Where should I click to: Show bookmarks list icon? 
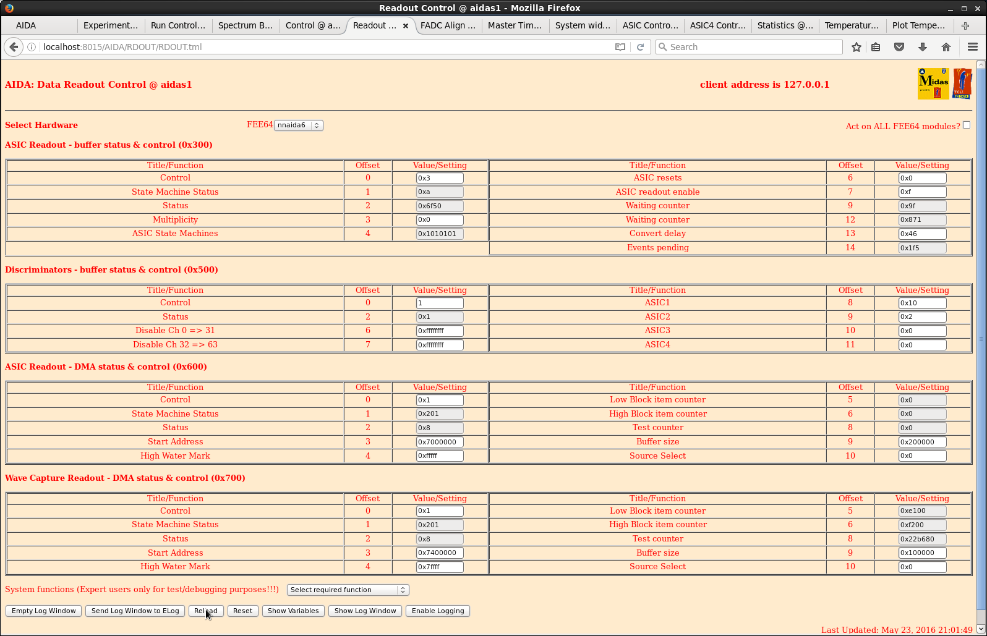[x=876, y=47]
